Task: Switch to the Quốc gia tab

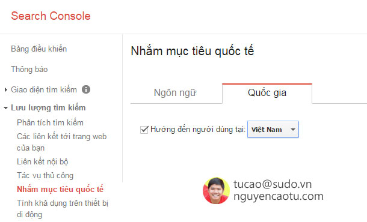Action: [x=267, y=93]
